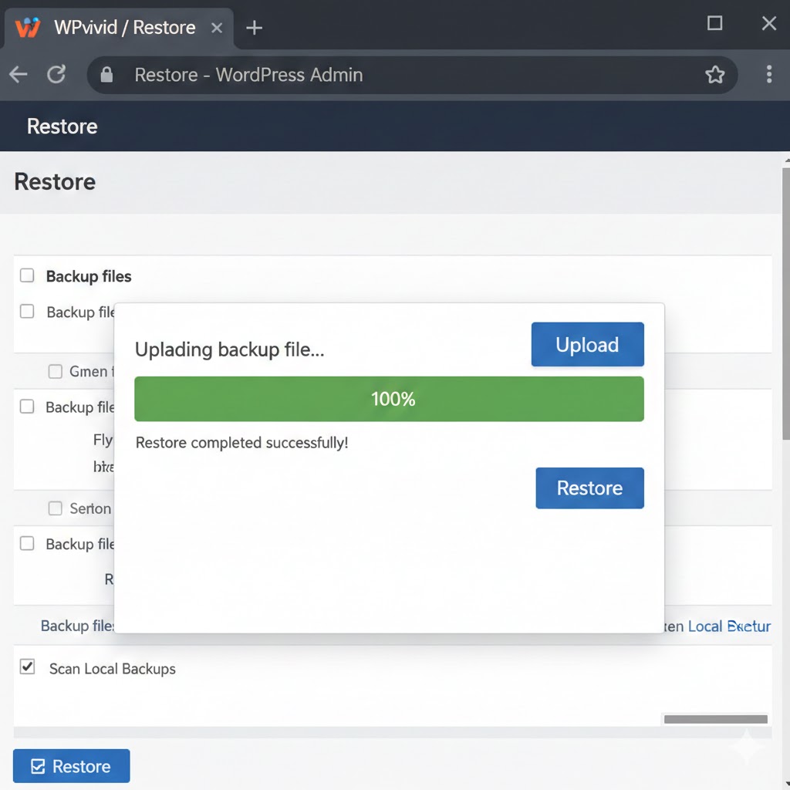Open a new tab with plus icon
The width and height of the screenshot is (790, 790).
pos(254,28)
